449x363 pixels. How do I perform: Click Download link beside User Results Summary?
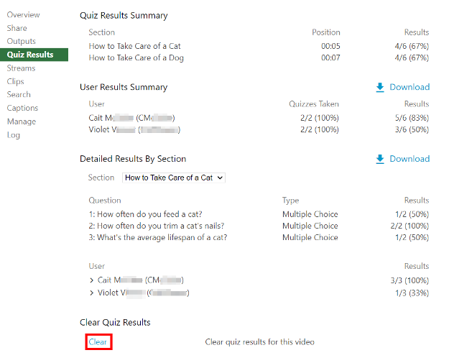click(409, 87)
